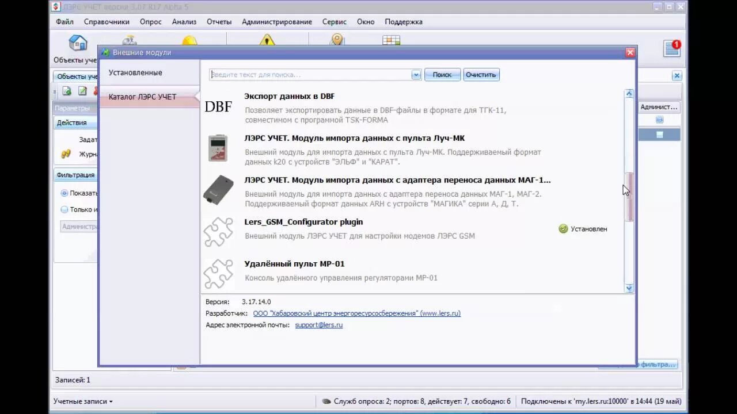Open the Опрос menu
The image size is (737, 414).
pyautogui.click(x=151, y=22)
